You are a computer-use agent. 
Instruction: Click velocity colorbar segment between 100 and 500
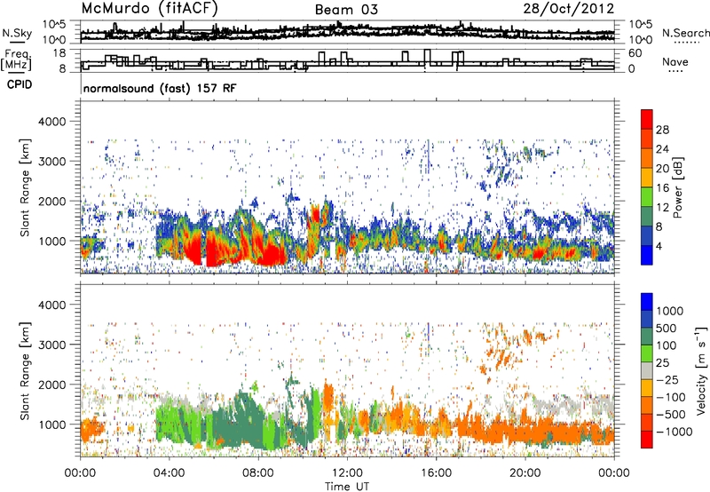[647, 337]
